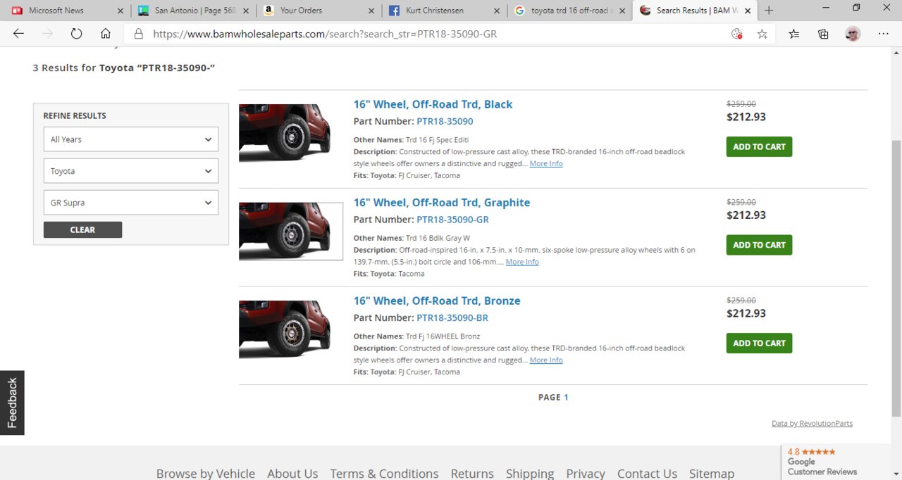
Task: Open a new tab with plus button
Action: tap(769, 11)
